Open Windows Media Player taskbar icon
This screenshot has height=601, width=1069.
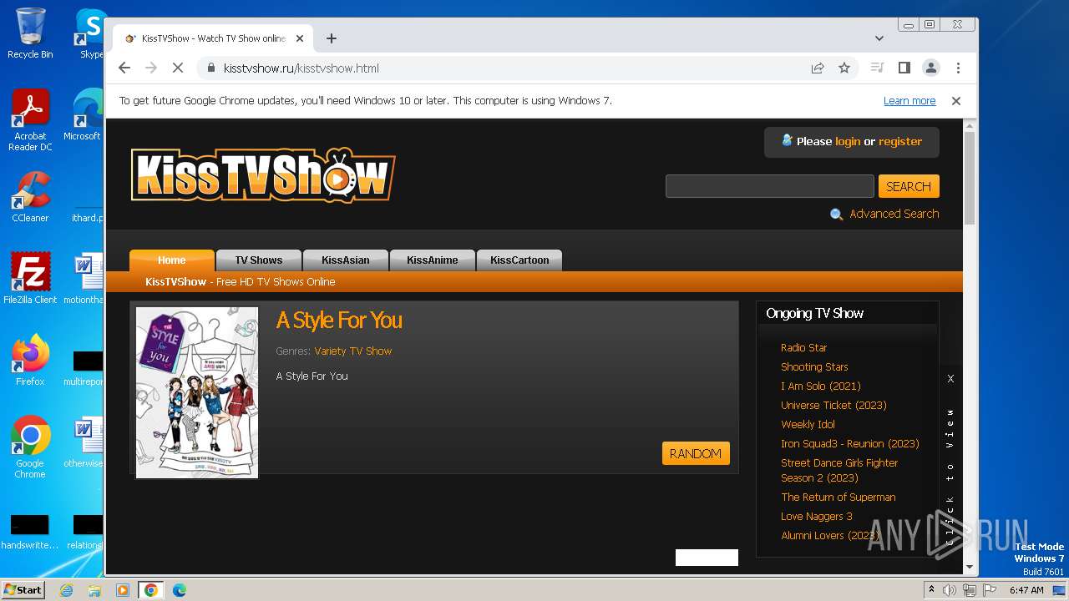click(123, 590)
